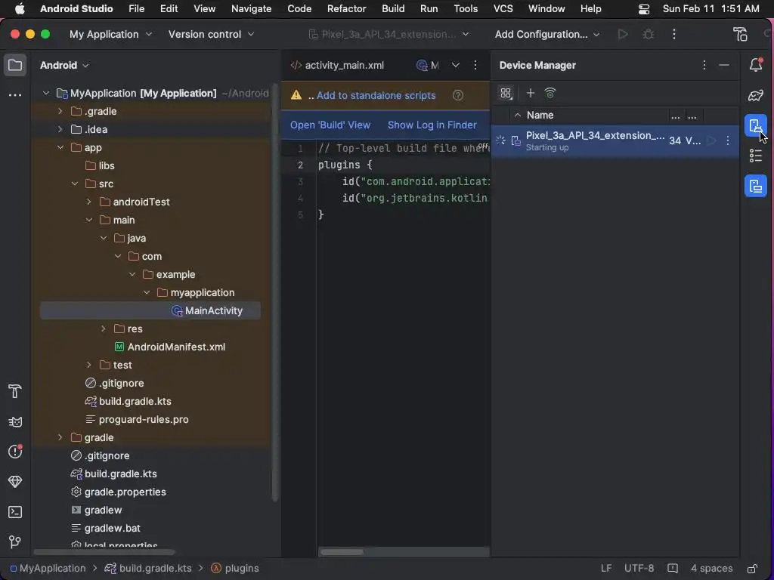Image resolution: width=774 pixels, height=580 pixels.
Task: Open Pixel_3a device row actions menu
Action: pos(728,140)
